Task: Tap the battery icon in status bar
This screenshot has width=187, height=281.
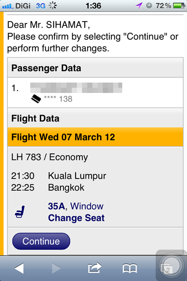Action: click(x=179, y=6)
